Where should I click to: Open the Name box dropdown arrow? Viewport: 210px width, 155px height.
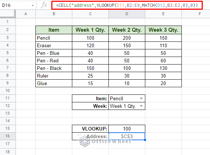click(33, 5)
